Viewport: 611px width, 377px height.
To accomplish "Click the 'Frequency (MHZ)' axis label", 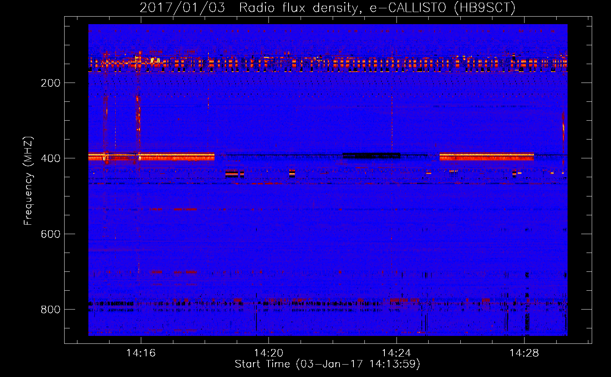I will (29, 181).
